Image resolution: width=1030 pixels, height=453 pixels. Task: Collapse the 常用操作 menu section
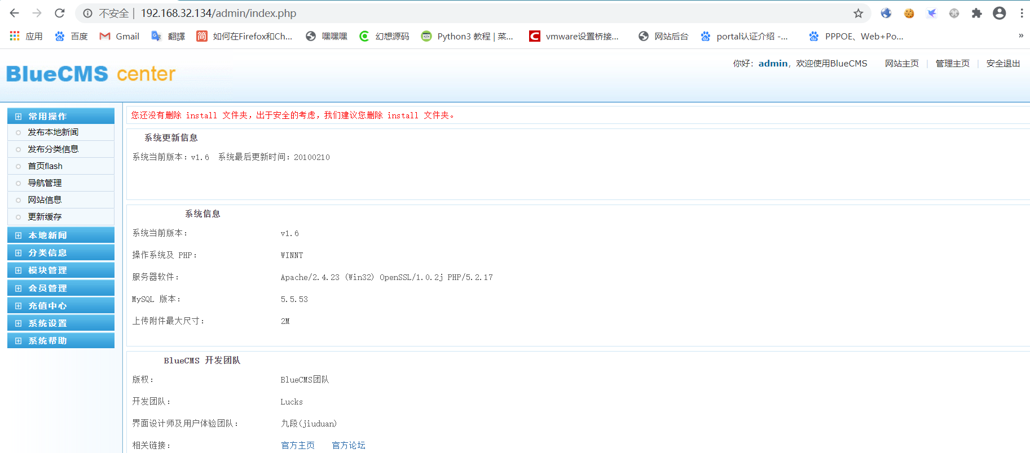(61, 116)
